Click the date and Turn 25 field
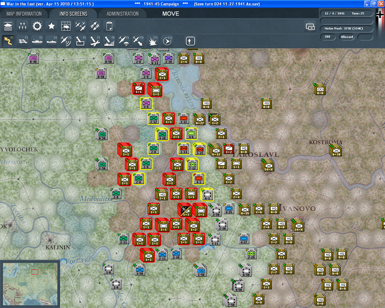Image resolution: width=385 pixels, height=308 pixels. pyautogui.click(x=346, y=13)
